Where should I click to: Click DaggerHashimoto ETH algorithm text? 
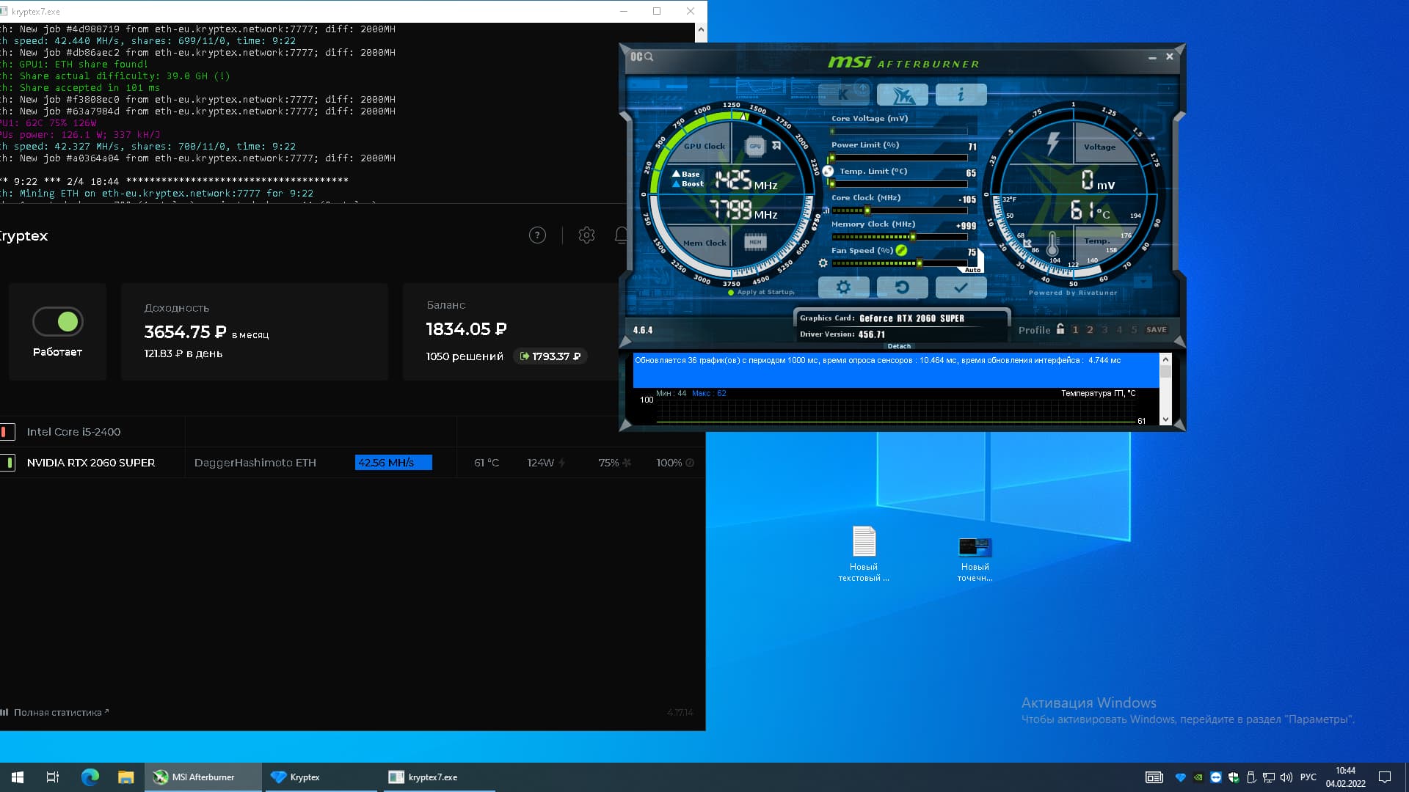(x=255, y=463)
